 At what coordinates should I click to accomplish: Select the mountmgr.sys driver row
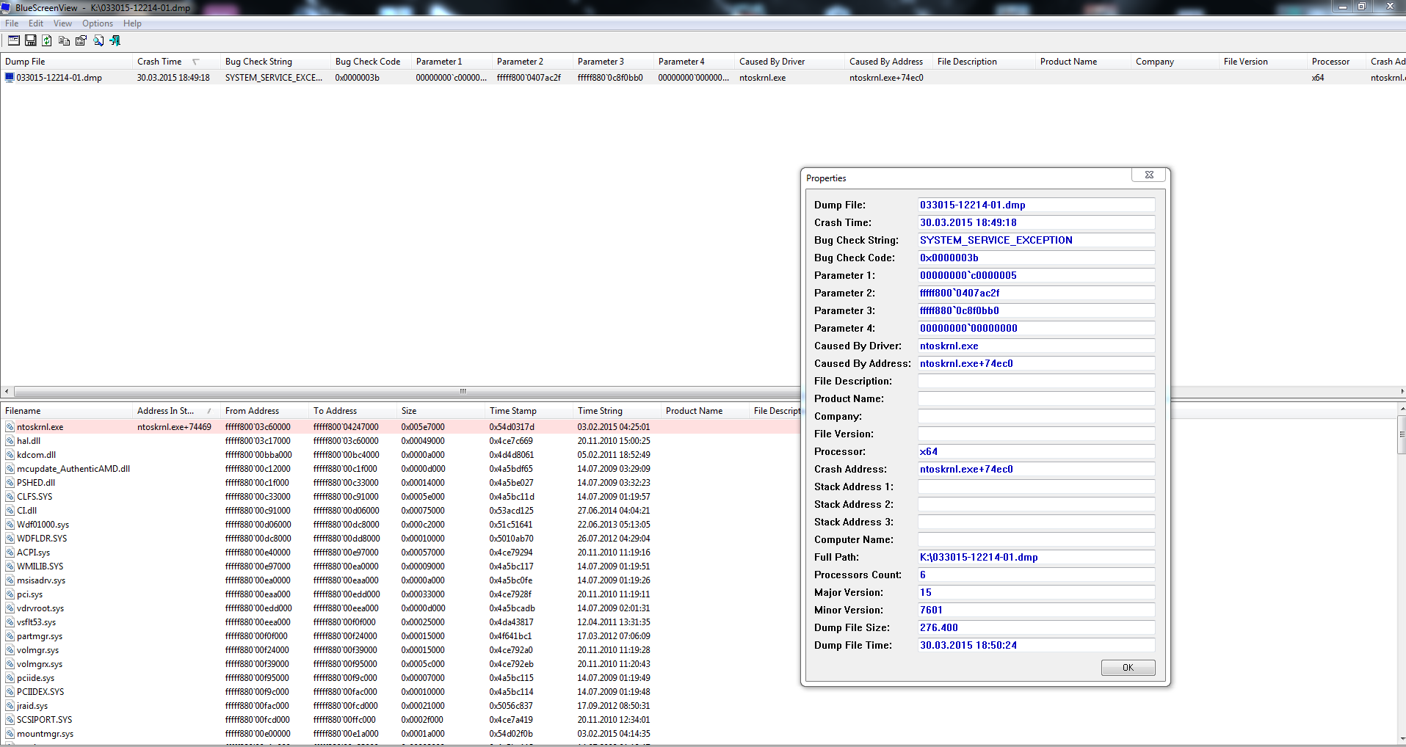(x=400, y=734)
